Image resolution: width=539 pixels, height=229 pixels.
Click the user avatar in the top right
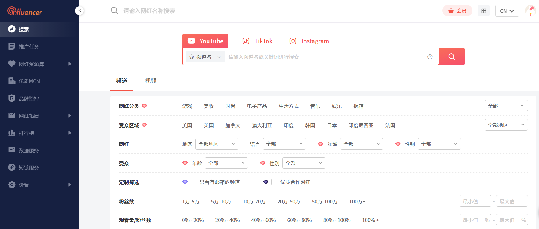tap(530, 11)
